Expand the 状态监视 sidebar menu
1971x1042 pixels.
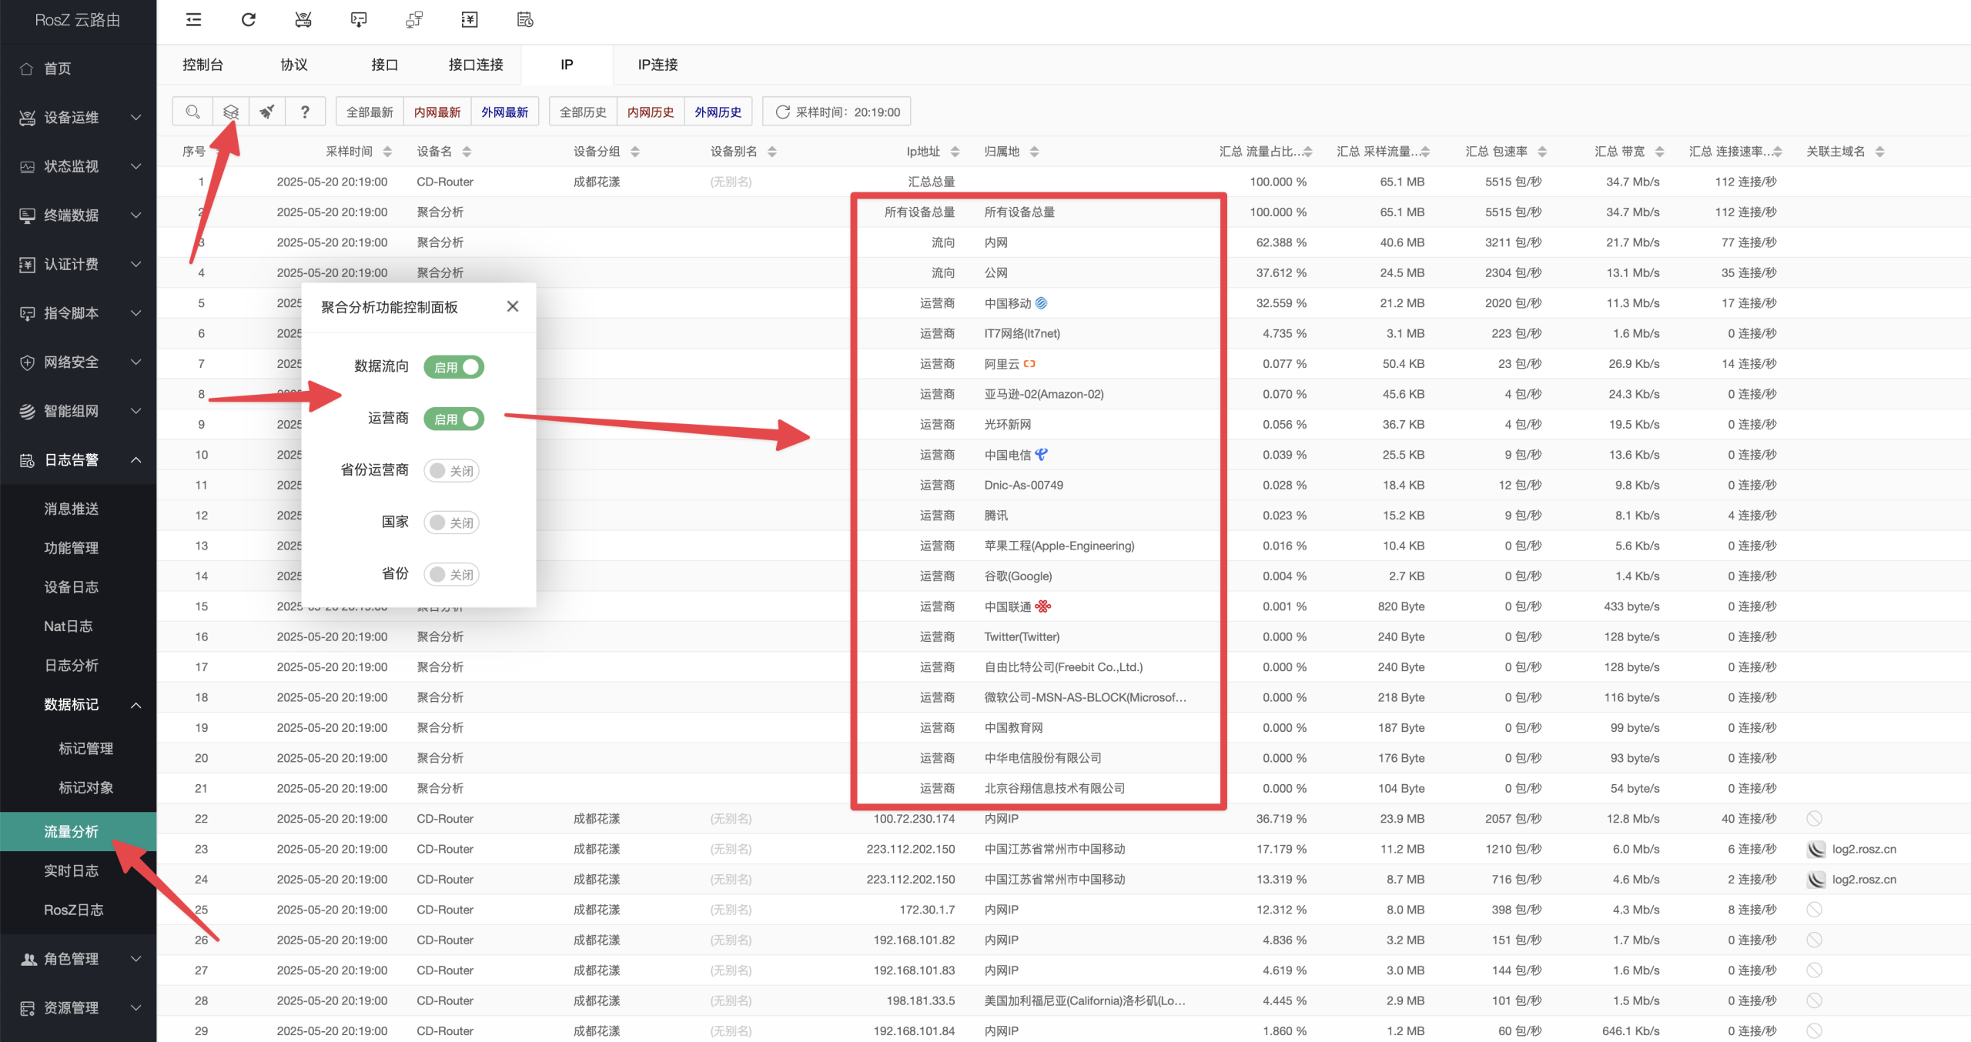pyautogui.click(x=78, y=166)
